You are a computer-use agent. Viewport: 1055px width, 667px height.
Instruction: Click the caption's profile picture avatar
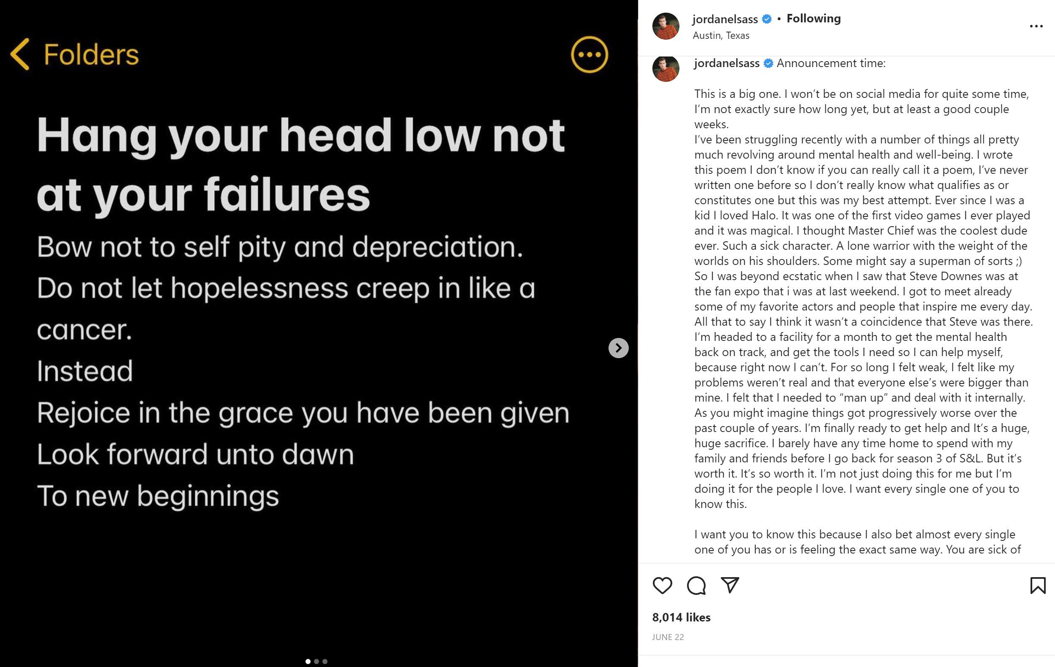(665, 69)
